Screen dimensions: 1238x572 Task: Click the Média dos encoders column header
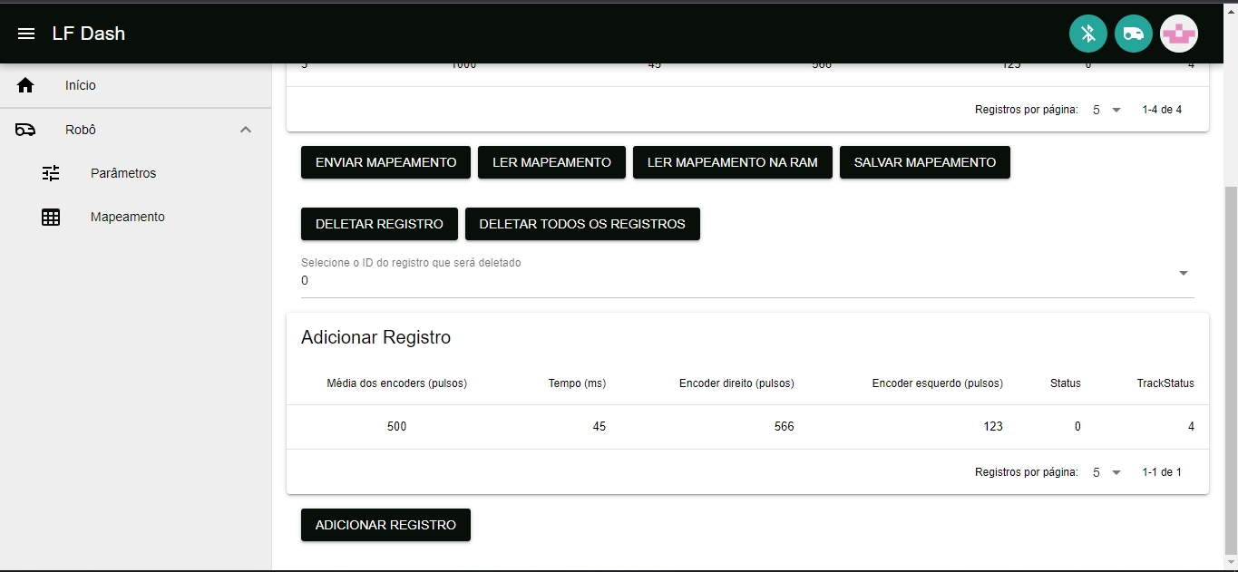pyautogui.click(x=396, y=383)
